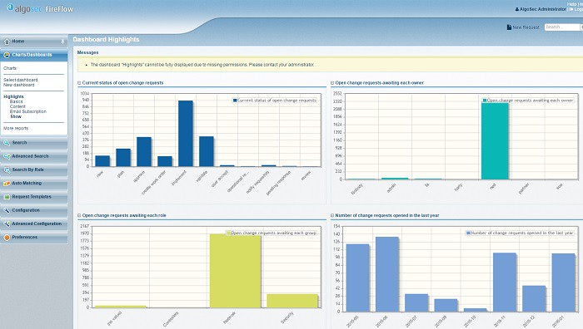Collapse the Open change requests awaiting each owner panel
Image resolution: width=583 pixels, height=329 pixels.
point(332,83)
